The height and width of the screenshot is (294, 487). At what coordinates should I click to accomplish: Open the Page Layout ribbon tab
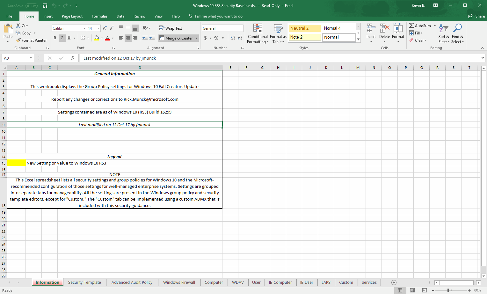(x=72, y=16)
